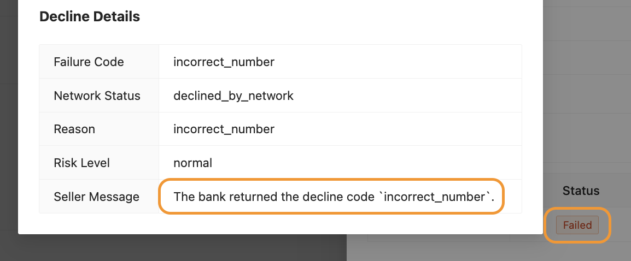Select the Seller Message label cell
Viewport: 631px width, 261px height.
(x=96, y=197)
